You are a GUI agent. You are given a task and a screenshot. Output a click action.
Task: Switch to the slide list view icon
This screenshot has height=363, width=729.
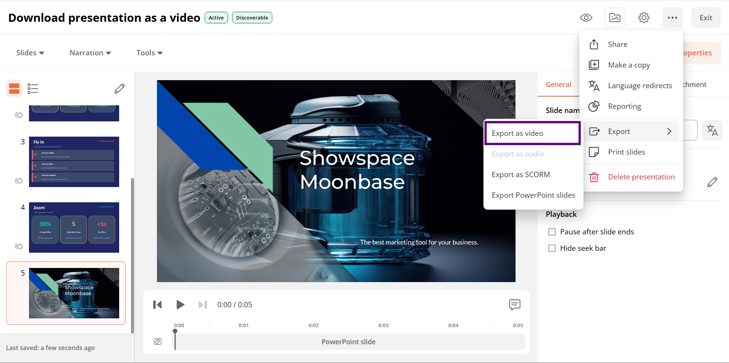(33, 89)
